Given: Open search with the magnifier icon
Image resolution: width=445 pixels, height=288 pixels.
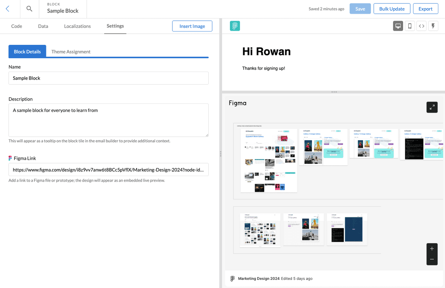Looking at the screenshot, I should pos(29,9).
